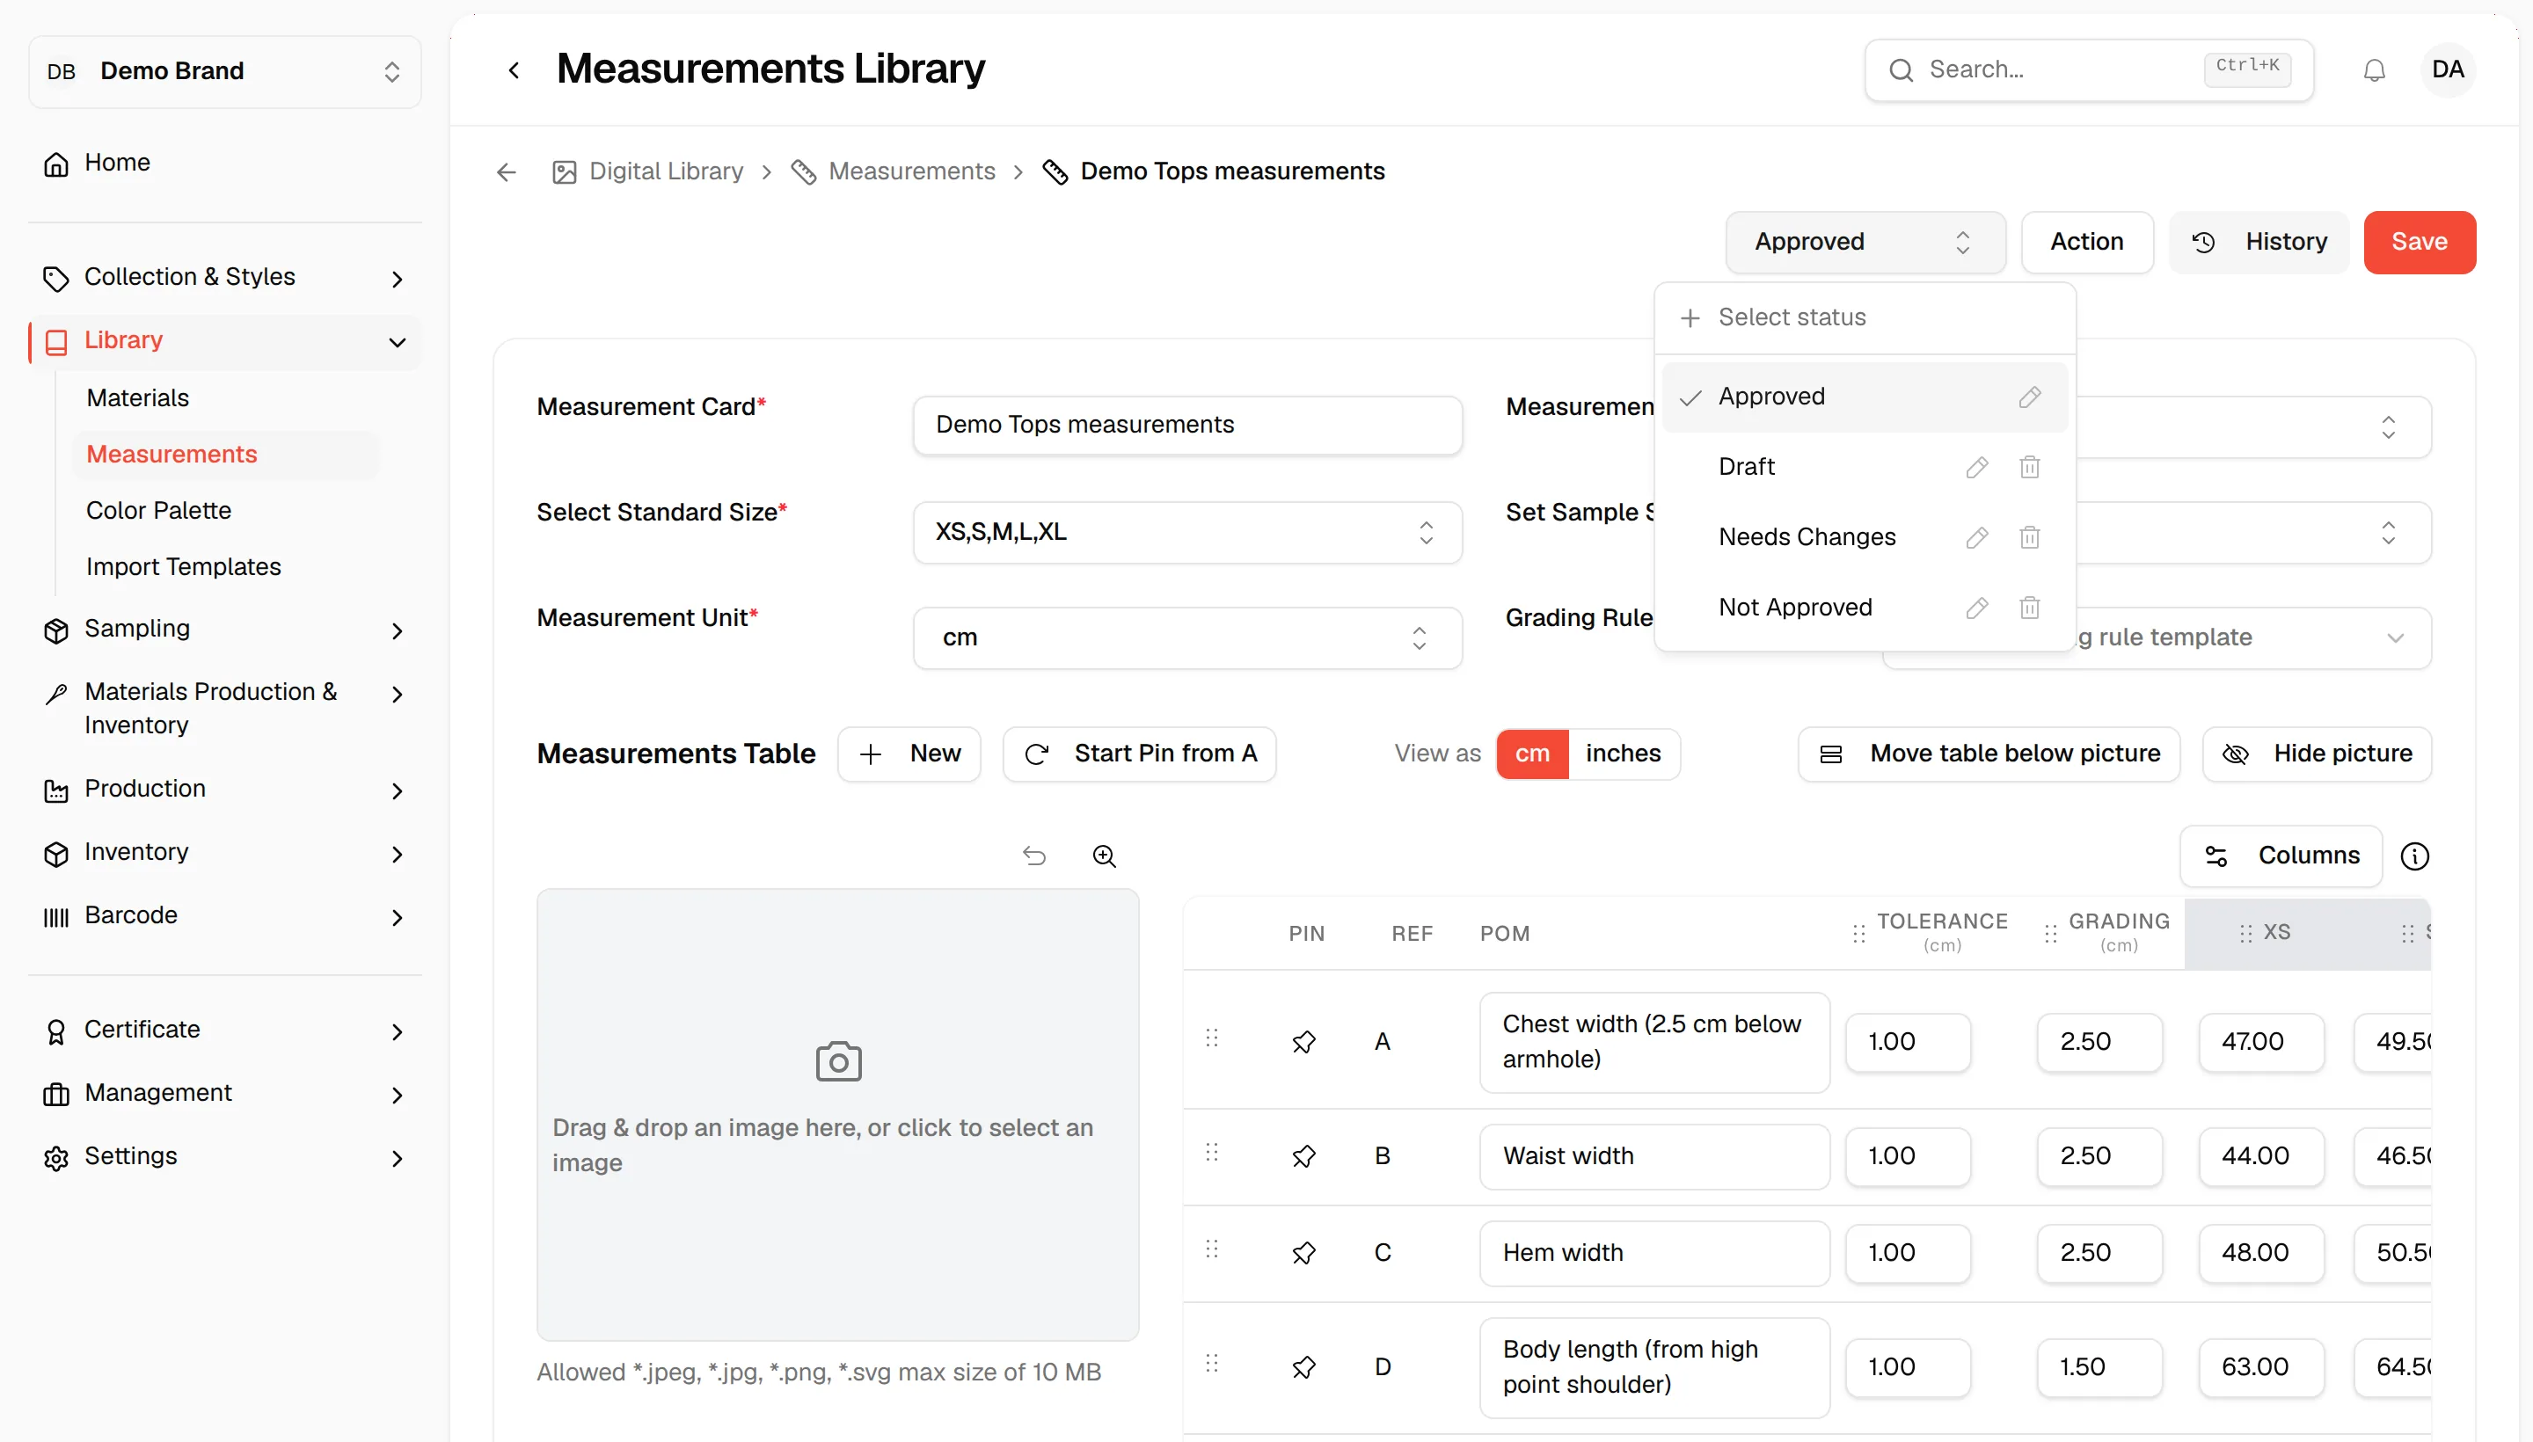Click the undo arrow above the image area
This screenshot has height=1442, width=2533.
(x=1034, y=856)
